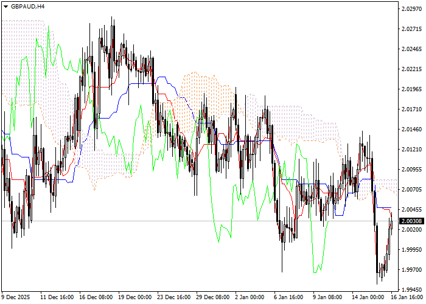Screen dimensions: 426x304
Task: Click price axis label 2.00955
Action: (412, 170)
